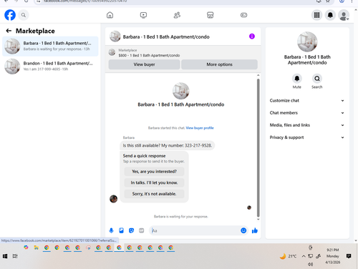Expand the Chat members section

tap(307, 113)
